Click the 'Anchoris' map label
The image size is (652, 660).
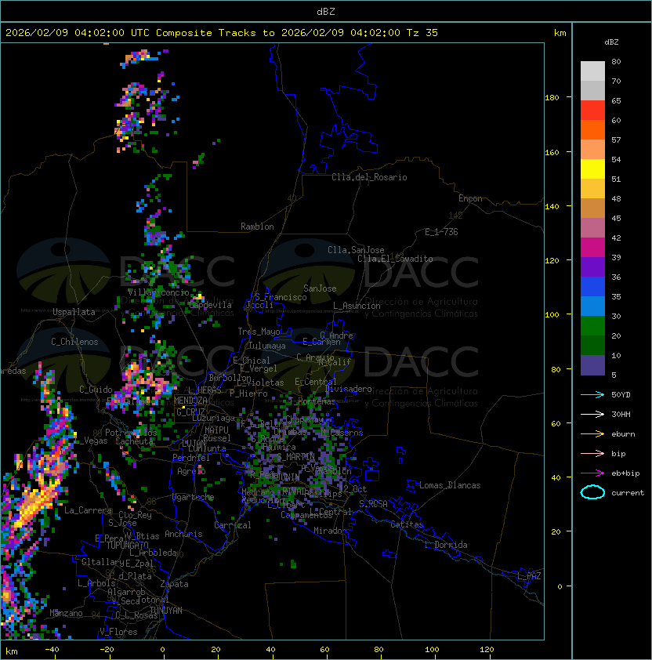[183, 534]
